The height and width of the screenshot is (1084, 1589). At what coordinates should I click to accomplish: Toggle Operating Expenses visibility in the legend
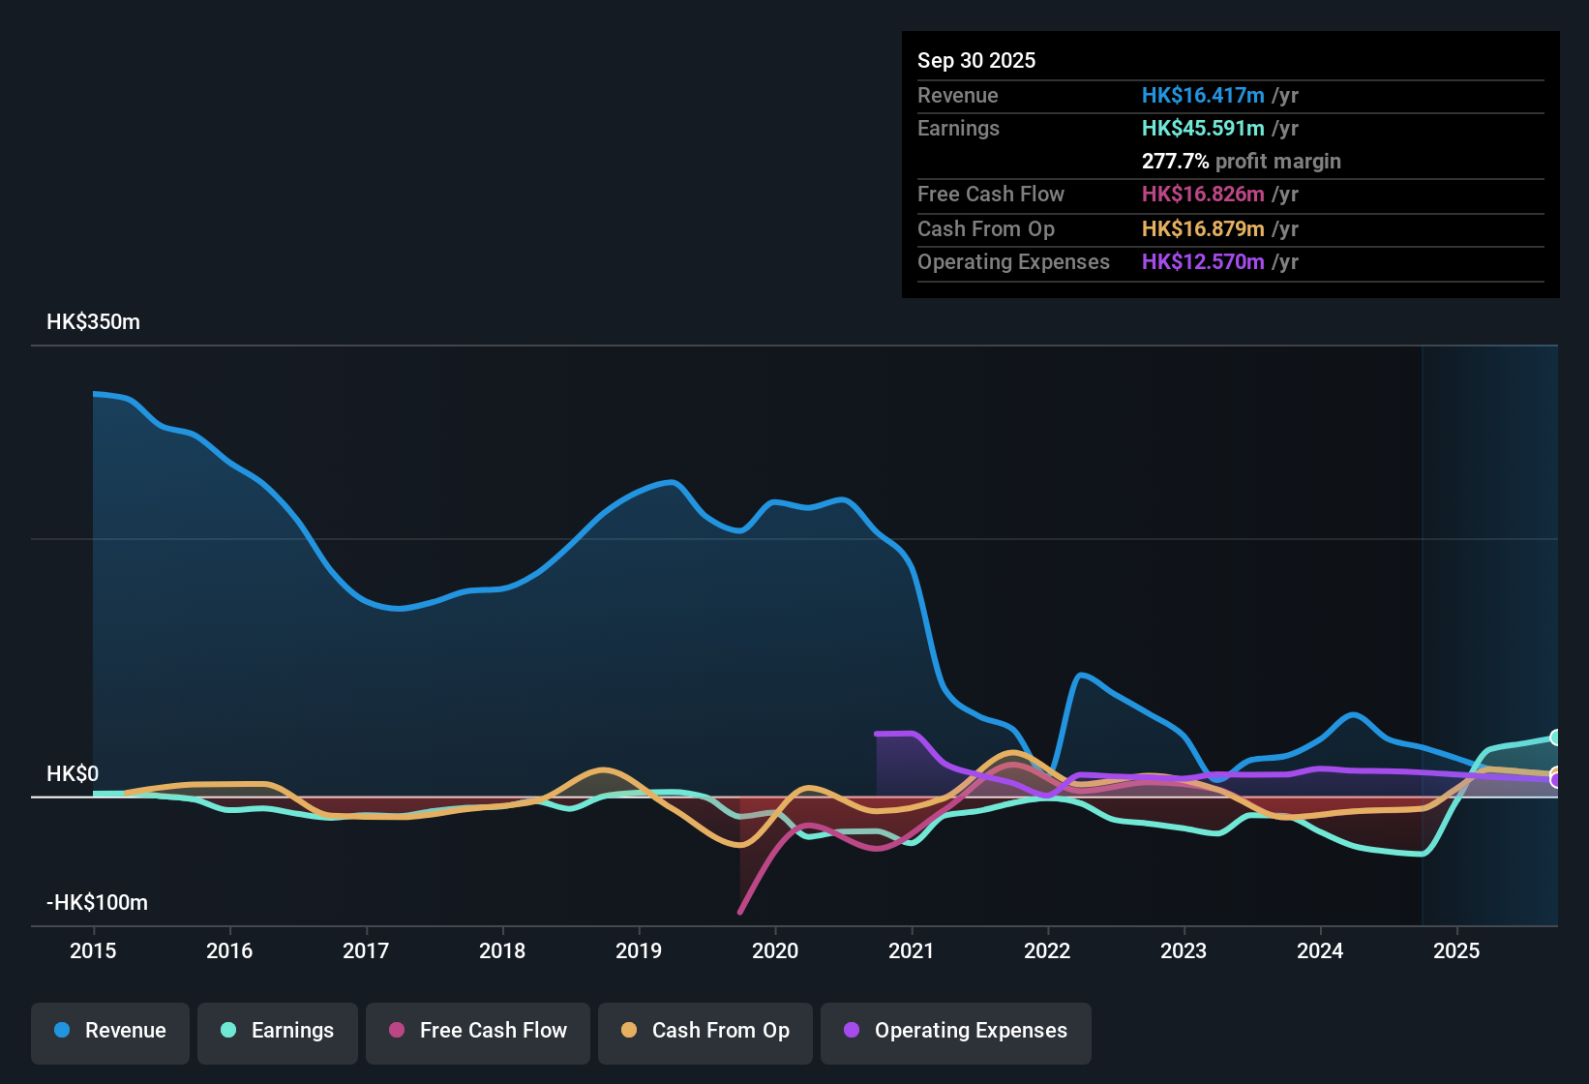click(x=955, y=1032)
